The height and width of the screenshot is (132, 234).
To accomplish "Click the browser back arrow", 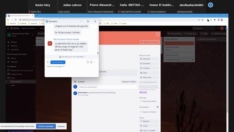I will [8, 20].
